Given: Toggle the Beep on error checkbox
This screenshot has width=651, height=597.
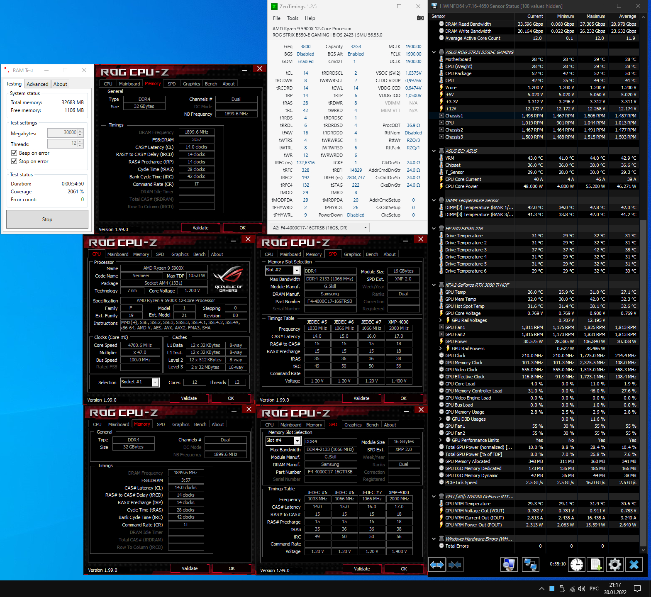Looking at the screenshot, I should coord(14,153).
